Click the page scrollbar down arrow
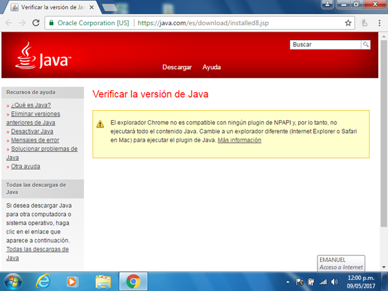The width and height of the screenshot is (388, 291). click(x=383, y=267)
